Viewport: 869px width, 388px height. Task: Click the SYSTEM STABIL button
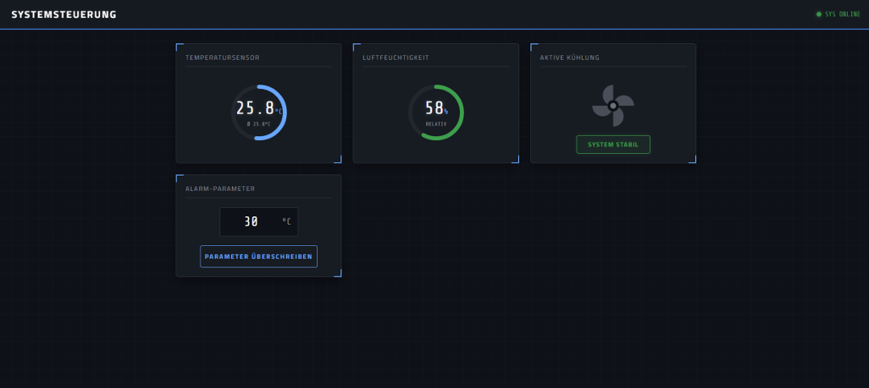(613, 145)
